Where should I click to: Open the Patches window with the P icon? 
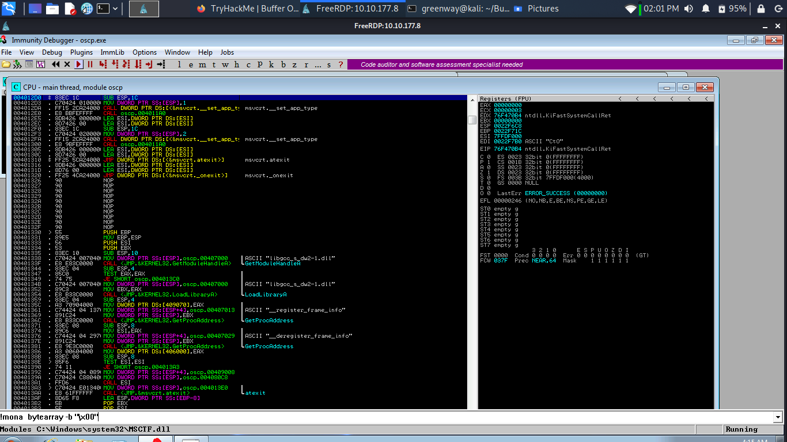[259, 64]
